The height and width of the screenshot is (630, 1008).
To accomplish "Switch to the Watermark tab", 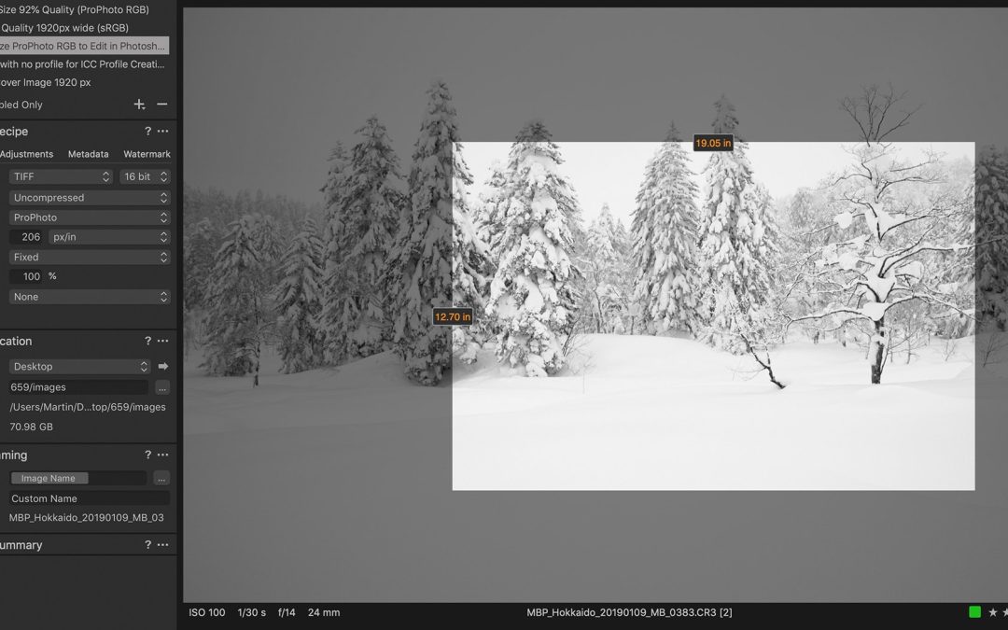I will pos(147,154).
